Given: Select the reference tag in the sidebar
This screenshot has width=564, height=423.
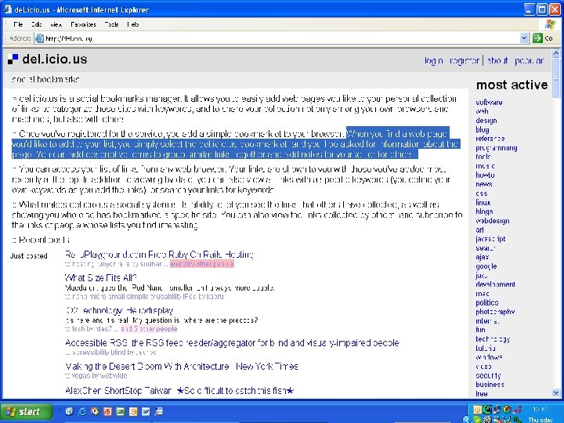Looking at the screenshot, I should click(490, 139).
